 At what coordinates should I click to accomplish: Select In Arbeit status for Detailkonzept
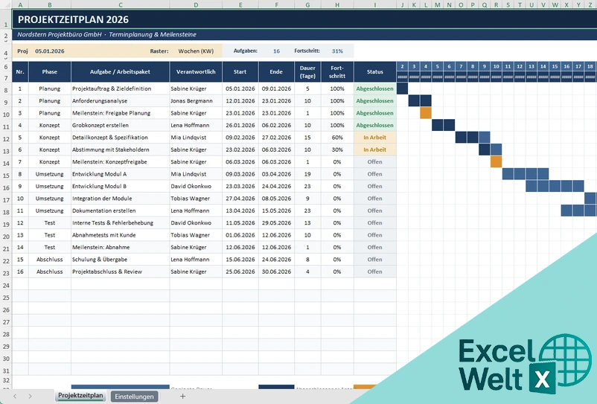[x=375, y=138]
